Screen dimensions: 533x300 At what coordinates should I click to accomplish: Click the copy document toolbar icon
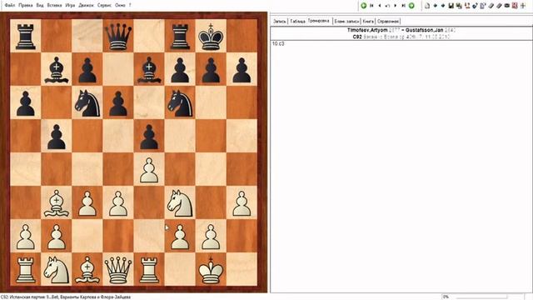483,6
